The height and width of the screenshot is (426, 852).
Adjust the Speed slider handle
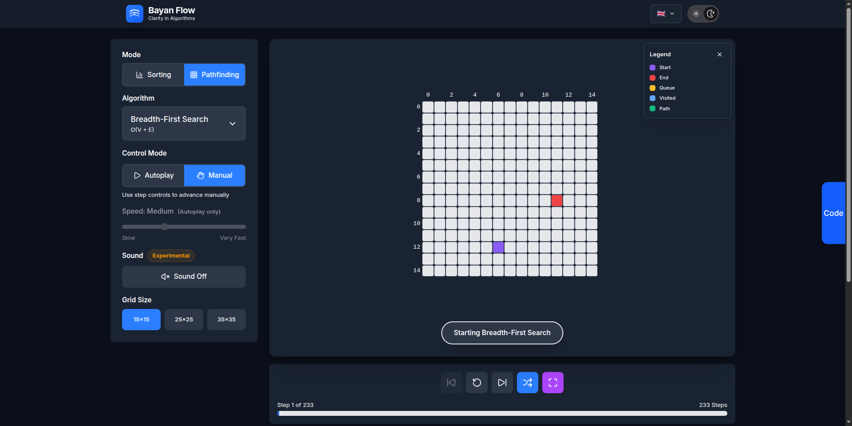point(165,227)
